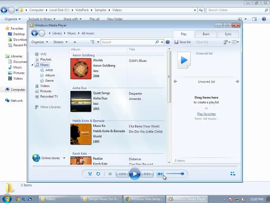Open the list options checkmark dropdown

(235, 42)
